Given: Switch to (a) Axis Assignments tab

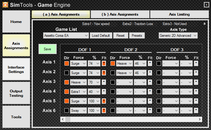Looking at the screenshot, I should tap(61, 14).
